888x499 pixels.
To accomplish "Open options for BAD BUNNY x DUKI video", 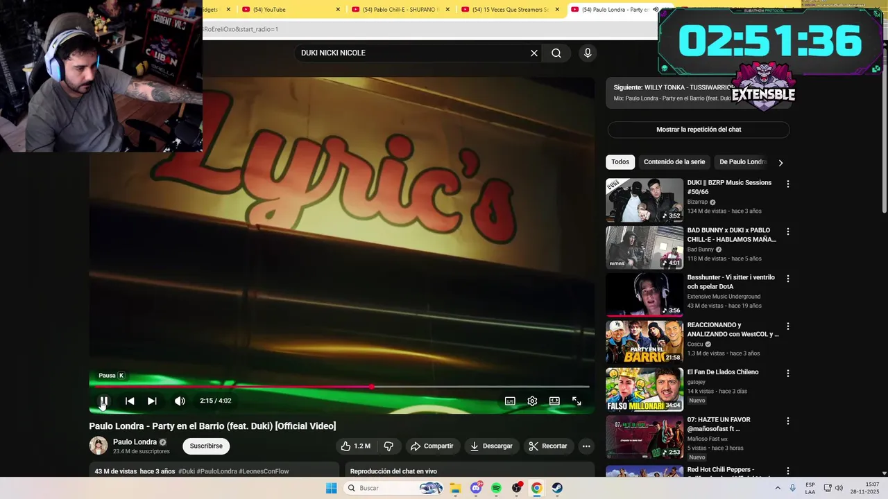I will coord(787,231).
